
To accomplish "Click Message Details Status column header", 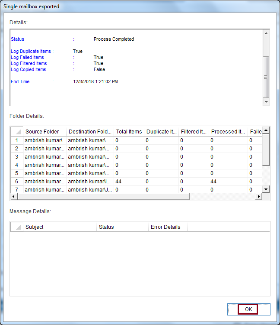I will [x=122, y=227].
